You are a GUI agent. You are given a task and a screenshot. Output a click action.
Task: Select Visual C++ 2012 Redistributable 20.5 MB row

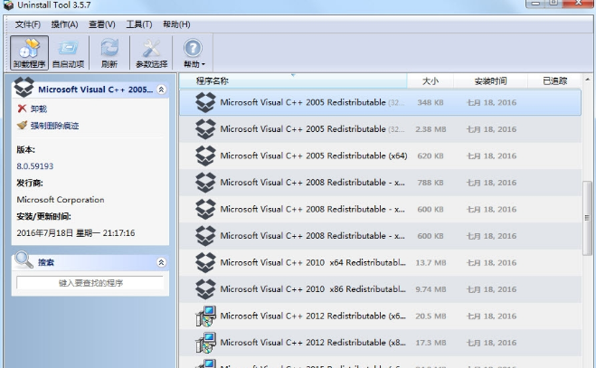[x=380, y=316]
